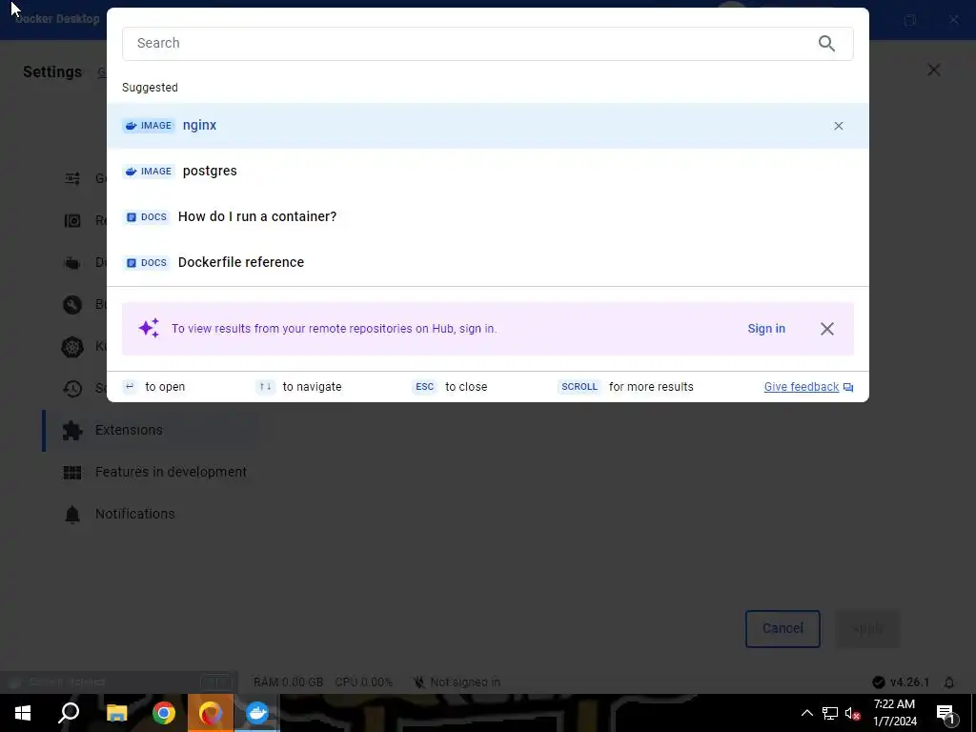Click the sparkle icon in the Hub banner
Screen dimensions: 976x732
tap(149, 328)
